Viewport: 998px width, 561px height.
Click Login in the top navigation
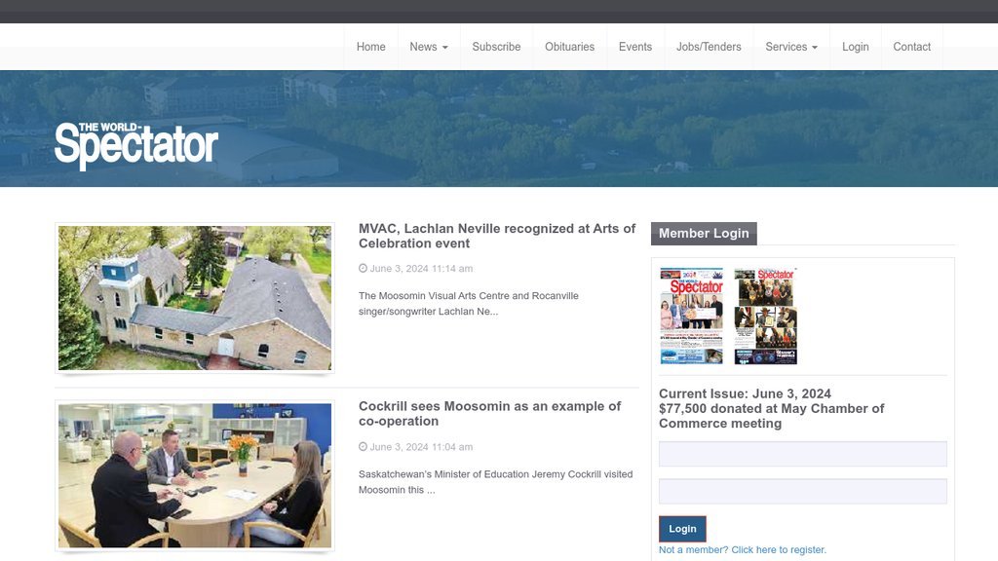point(855,47)
